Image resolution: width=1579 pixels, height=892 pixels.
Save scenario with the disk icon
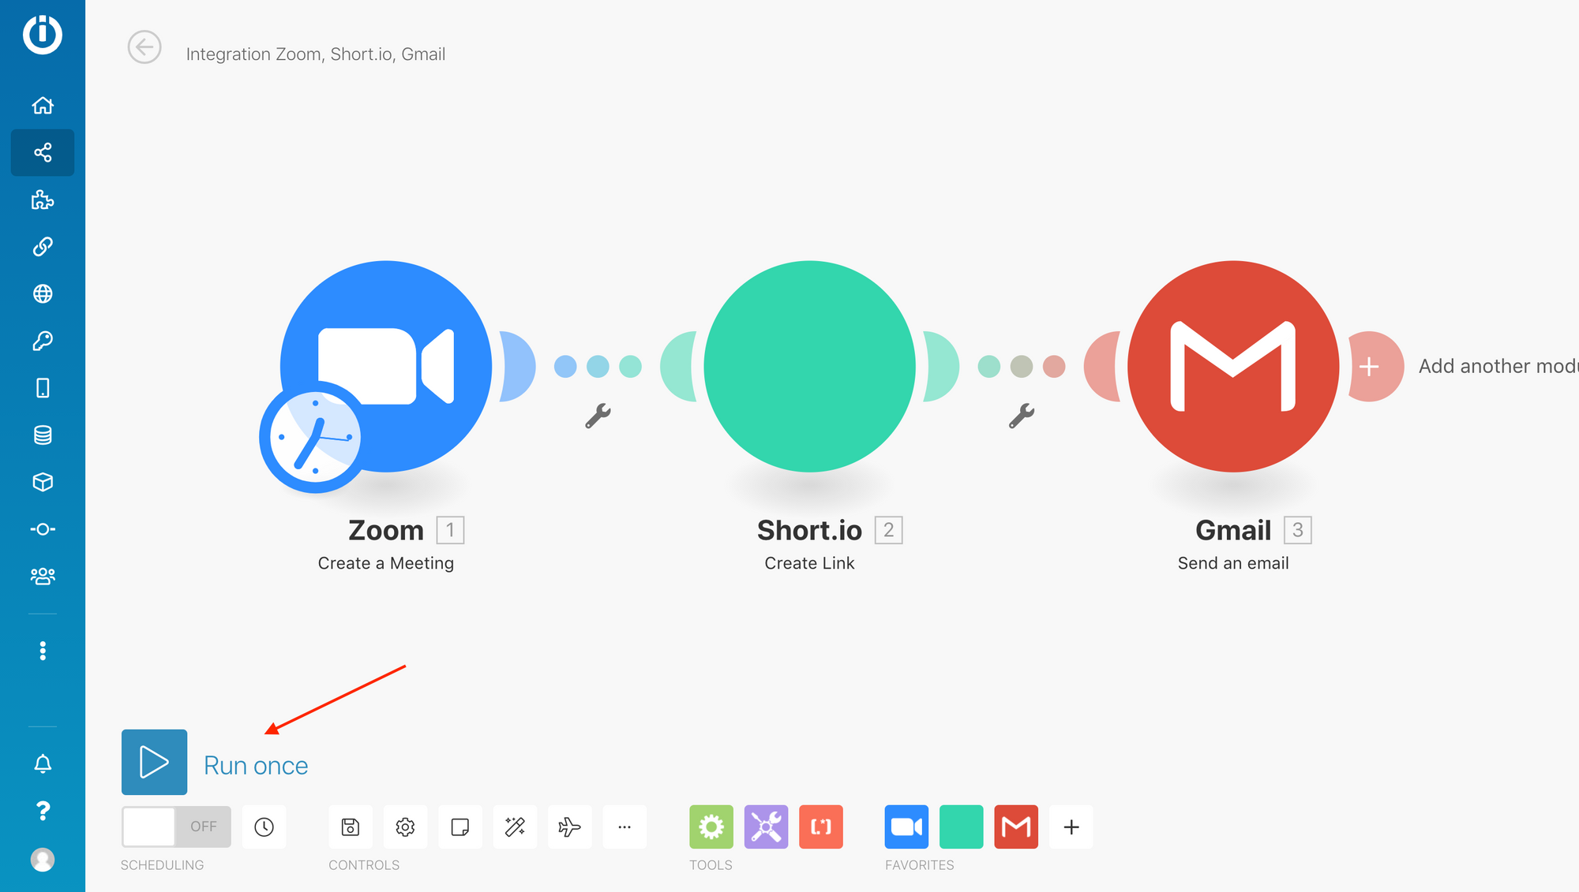[350, 827]
